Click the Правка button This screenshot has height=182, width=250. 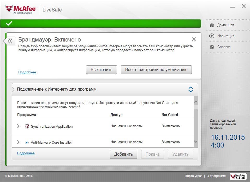coord(153,154)
